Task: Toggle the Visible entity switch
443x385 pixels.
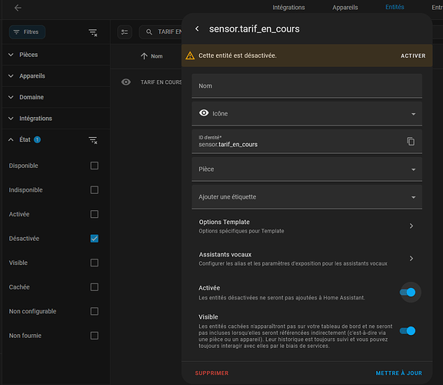Action: tap(408, 330)
